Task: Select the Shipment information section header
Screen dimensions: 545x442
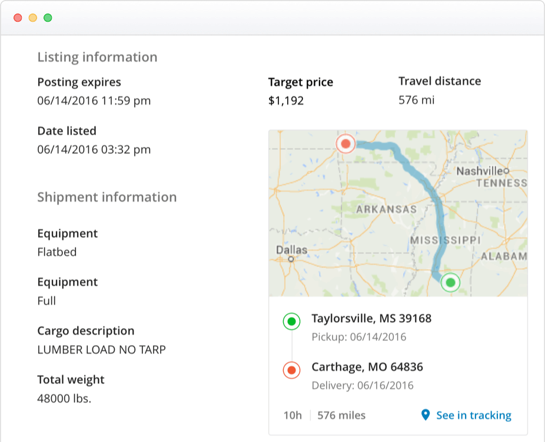Action: 107,197
